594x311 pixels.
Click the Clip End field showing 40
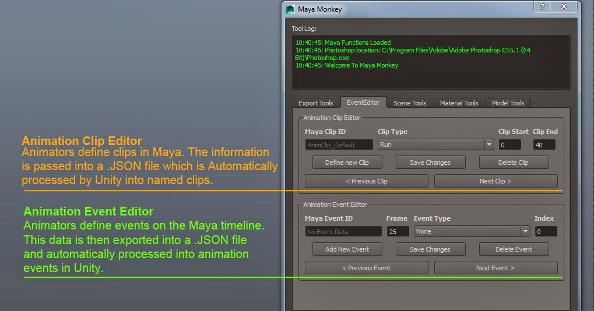pyautogui.click(x=544, y=144)
